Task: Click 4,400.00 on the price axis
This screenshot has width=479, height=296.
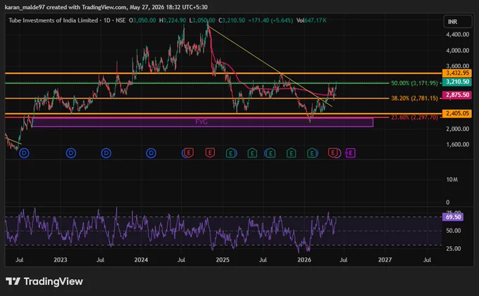Action: [457, 34]
